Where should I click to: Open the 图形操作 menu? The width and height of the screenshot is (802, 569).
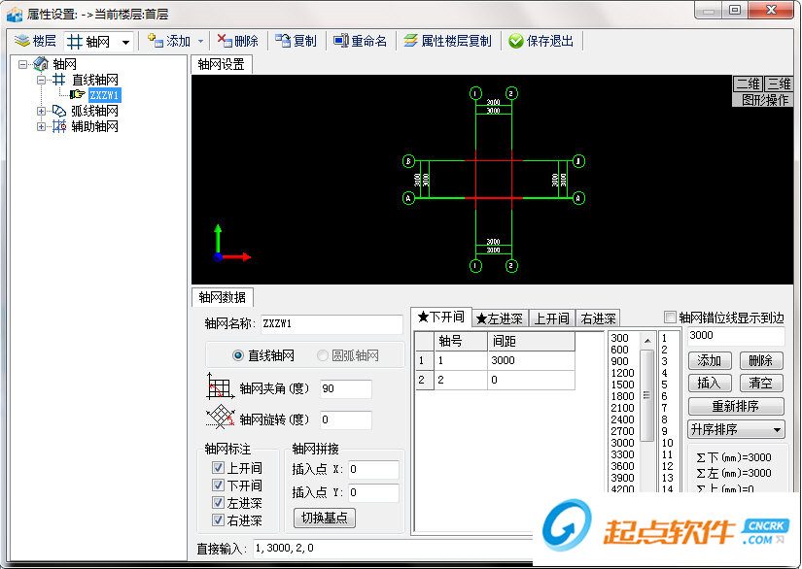point(764,100)
